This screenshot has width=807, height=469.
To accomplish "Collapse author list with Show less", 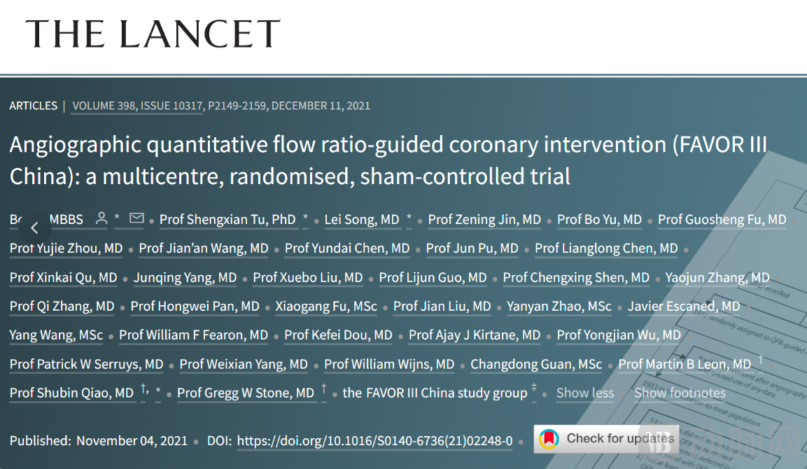I will (585, 393).
